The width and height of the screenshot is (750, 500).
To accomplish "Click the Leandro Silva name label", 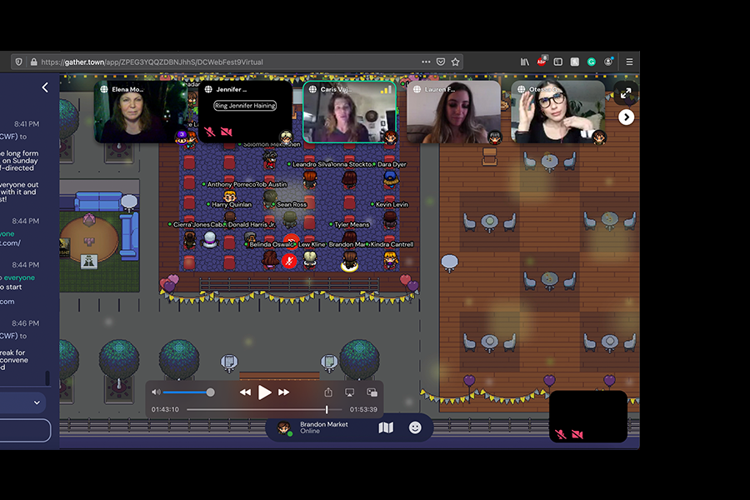I will [312, 164].
